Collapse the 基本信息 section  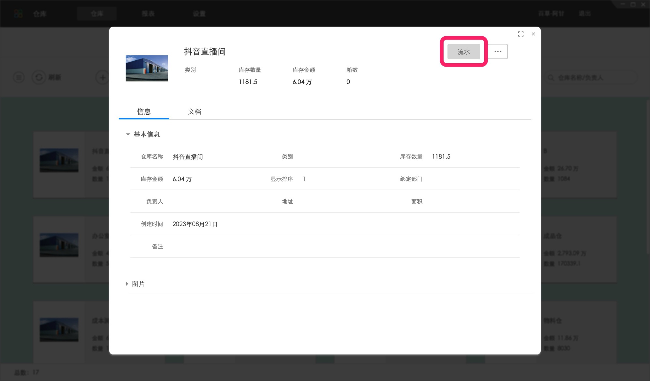[128, 134]
